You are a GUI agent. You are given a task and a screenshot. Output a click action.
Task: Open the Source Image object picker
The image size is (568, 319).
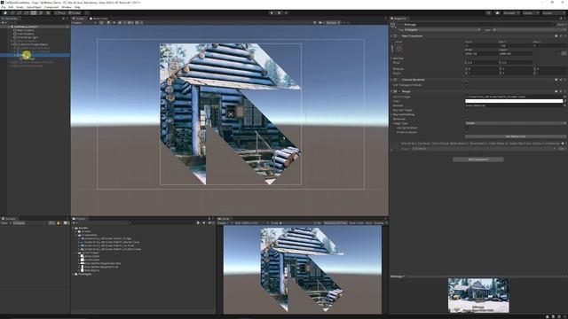[564, 97]
